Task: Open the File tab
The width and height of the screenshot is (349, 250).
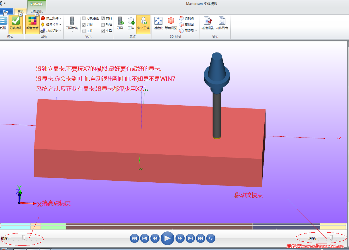Action: point(6,11)
